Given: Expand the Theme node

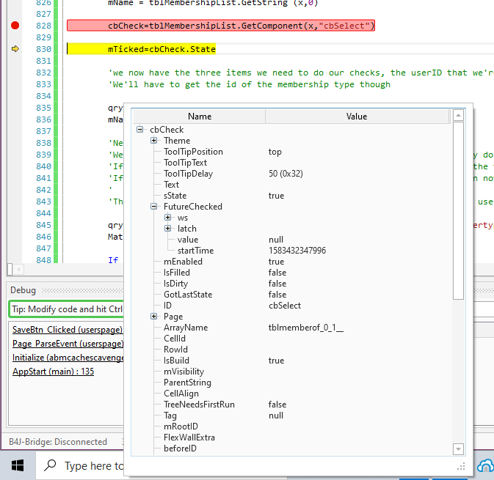Looking at the screenshot, I should 153,140.
